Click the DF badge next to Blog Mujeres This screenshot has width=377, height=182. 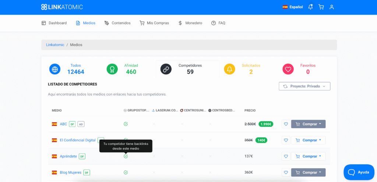tap(87, 172)
